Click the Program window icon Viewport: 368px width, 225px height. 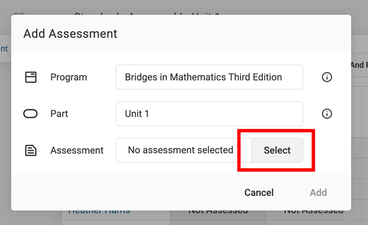[x=31, y=77]
